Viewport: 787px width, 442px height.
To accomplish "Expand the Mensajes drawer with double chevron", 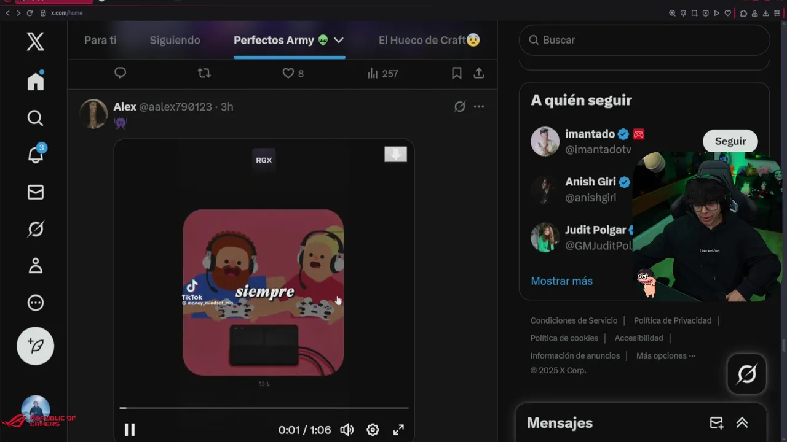I will coord(742,422).
